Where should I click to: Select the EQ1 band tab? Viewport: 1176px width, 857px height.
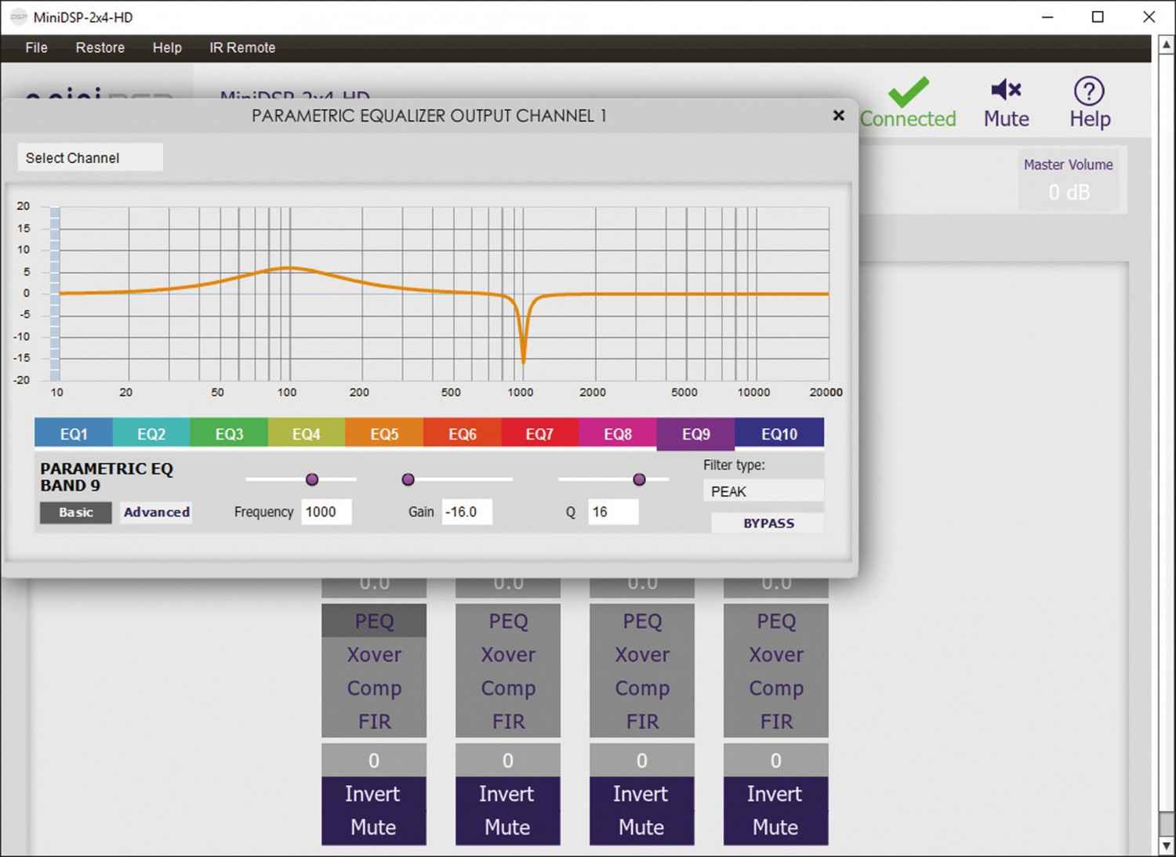click(74, 433)
